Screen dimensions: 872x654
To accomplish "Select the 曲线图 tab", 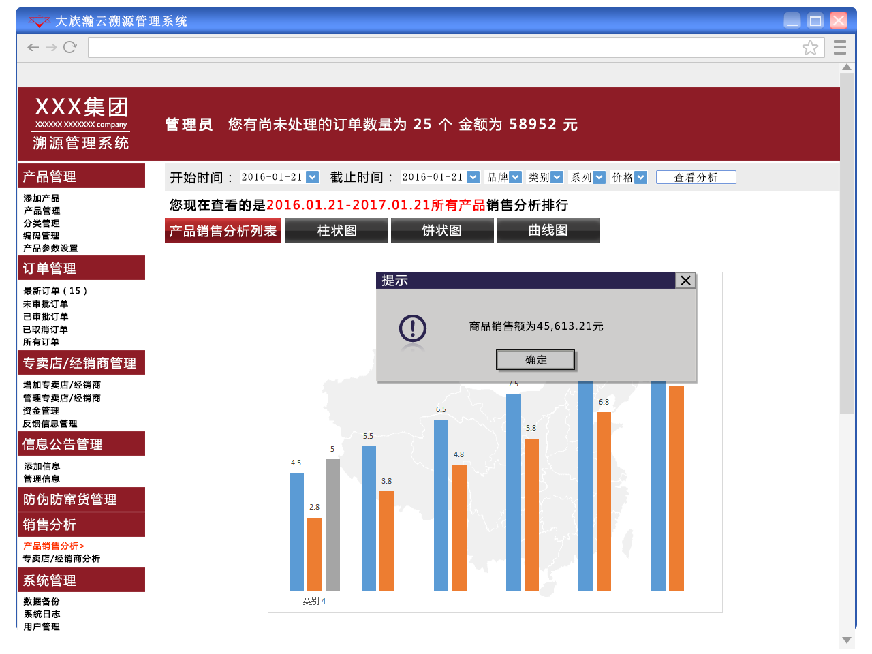I will [548, 231].
